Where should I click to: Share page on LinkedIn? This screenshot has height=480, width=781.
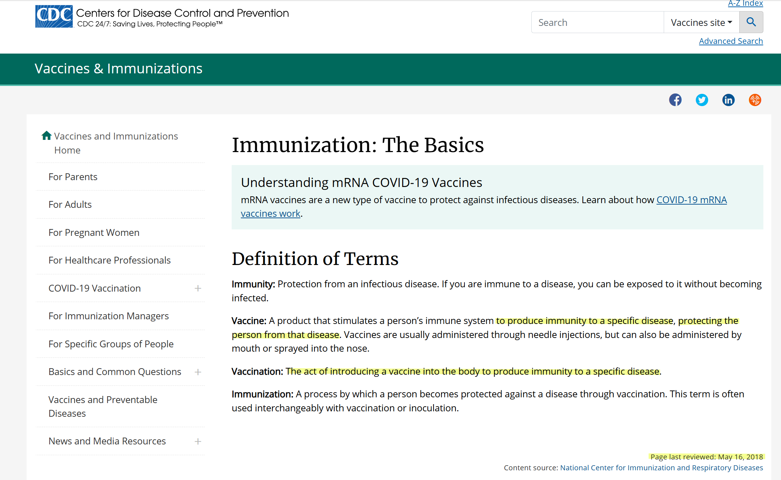point(728,100)
